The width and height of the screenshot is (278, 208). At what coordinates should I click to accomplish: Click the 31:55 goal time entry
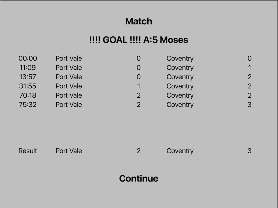point(28,86)
